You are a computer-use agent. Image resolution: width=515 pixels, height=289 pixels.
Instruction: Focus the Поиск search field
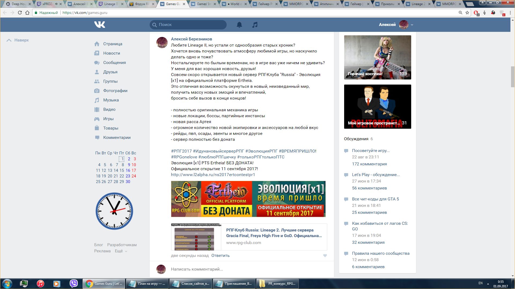point(188,25)
